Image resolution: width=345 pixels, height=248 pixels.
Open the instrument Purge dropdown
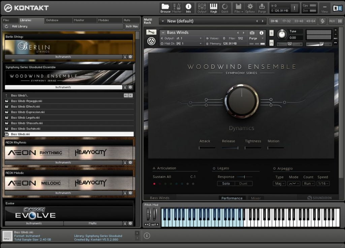(x=256, y=38)
